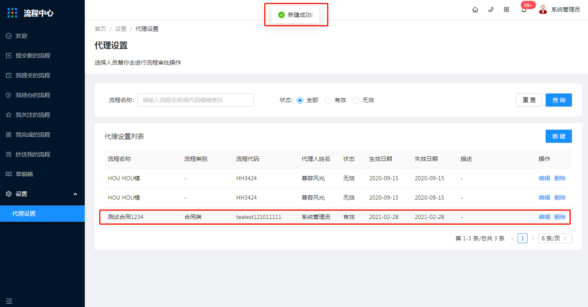This screenshot has width=588, height=307.
Task: Open 提交新的流程 menu item
Action: 42,56
